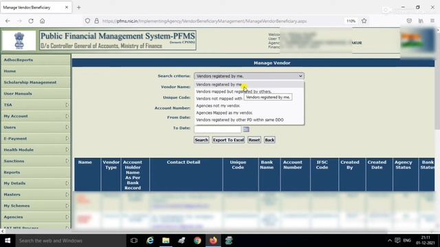Click the browser address bar

click(x=204, y=21)
